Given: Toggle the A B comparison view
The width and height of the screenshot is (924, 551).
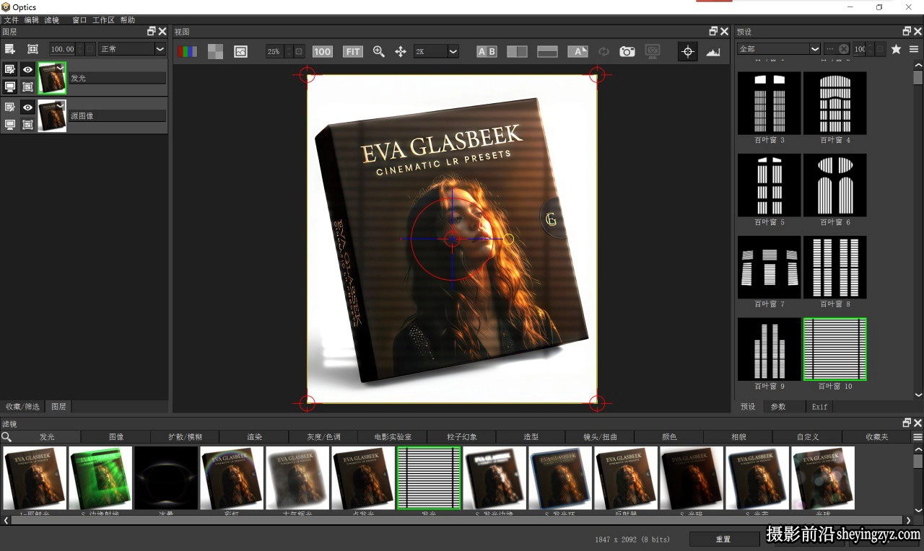Looking at the screenshot, I should [487, 51].
